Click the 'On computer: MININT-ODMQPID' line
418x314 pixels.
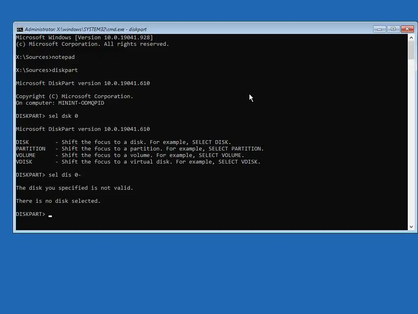click(60, 103)
